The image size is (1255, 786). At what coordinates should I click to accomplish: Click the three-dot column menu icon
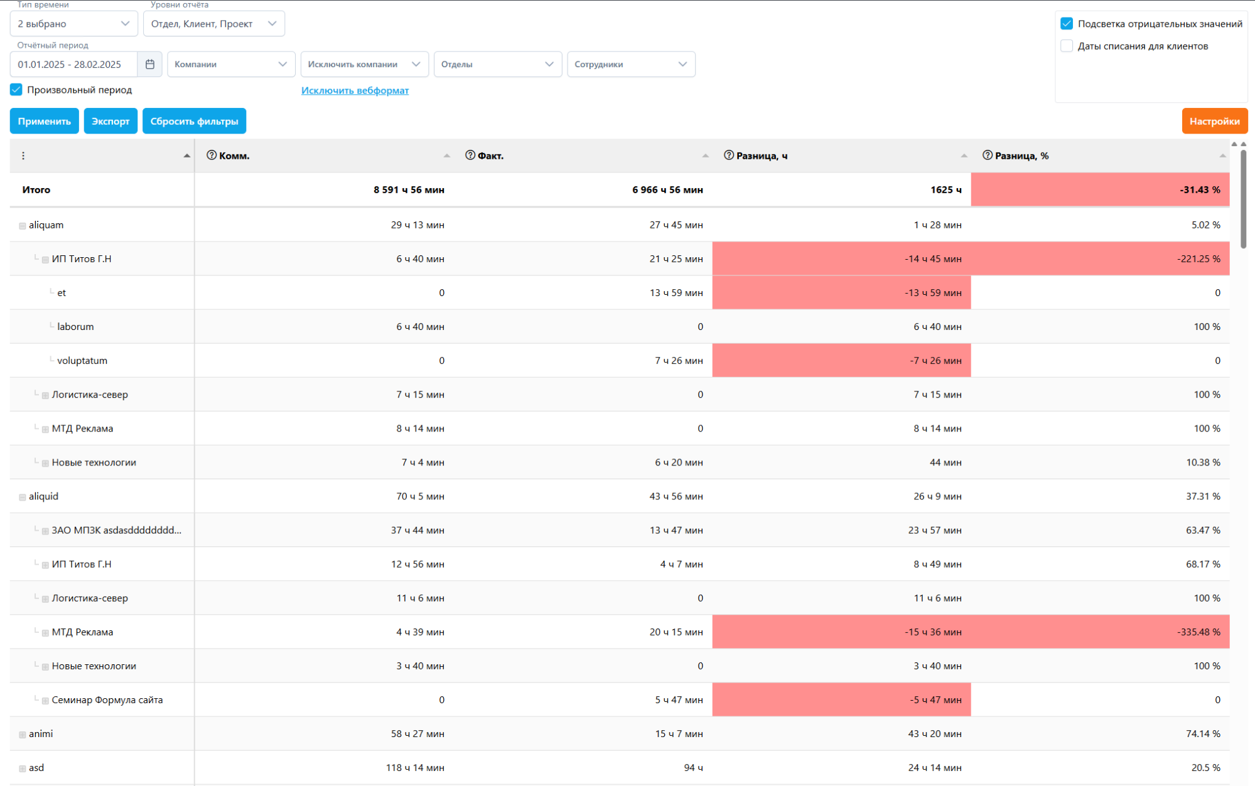pyautogui.click(x=23, y=156)
